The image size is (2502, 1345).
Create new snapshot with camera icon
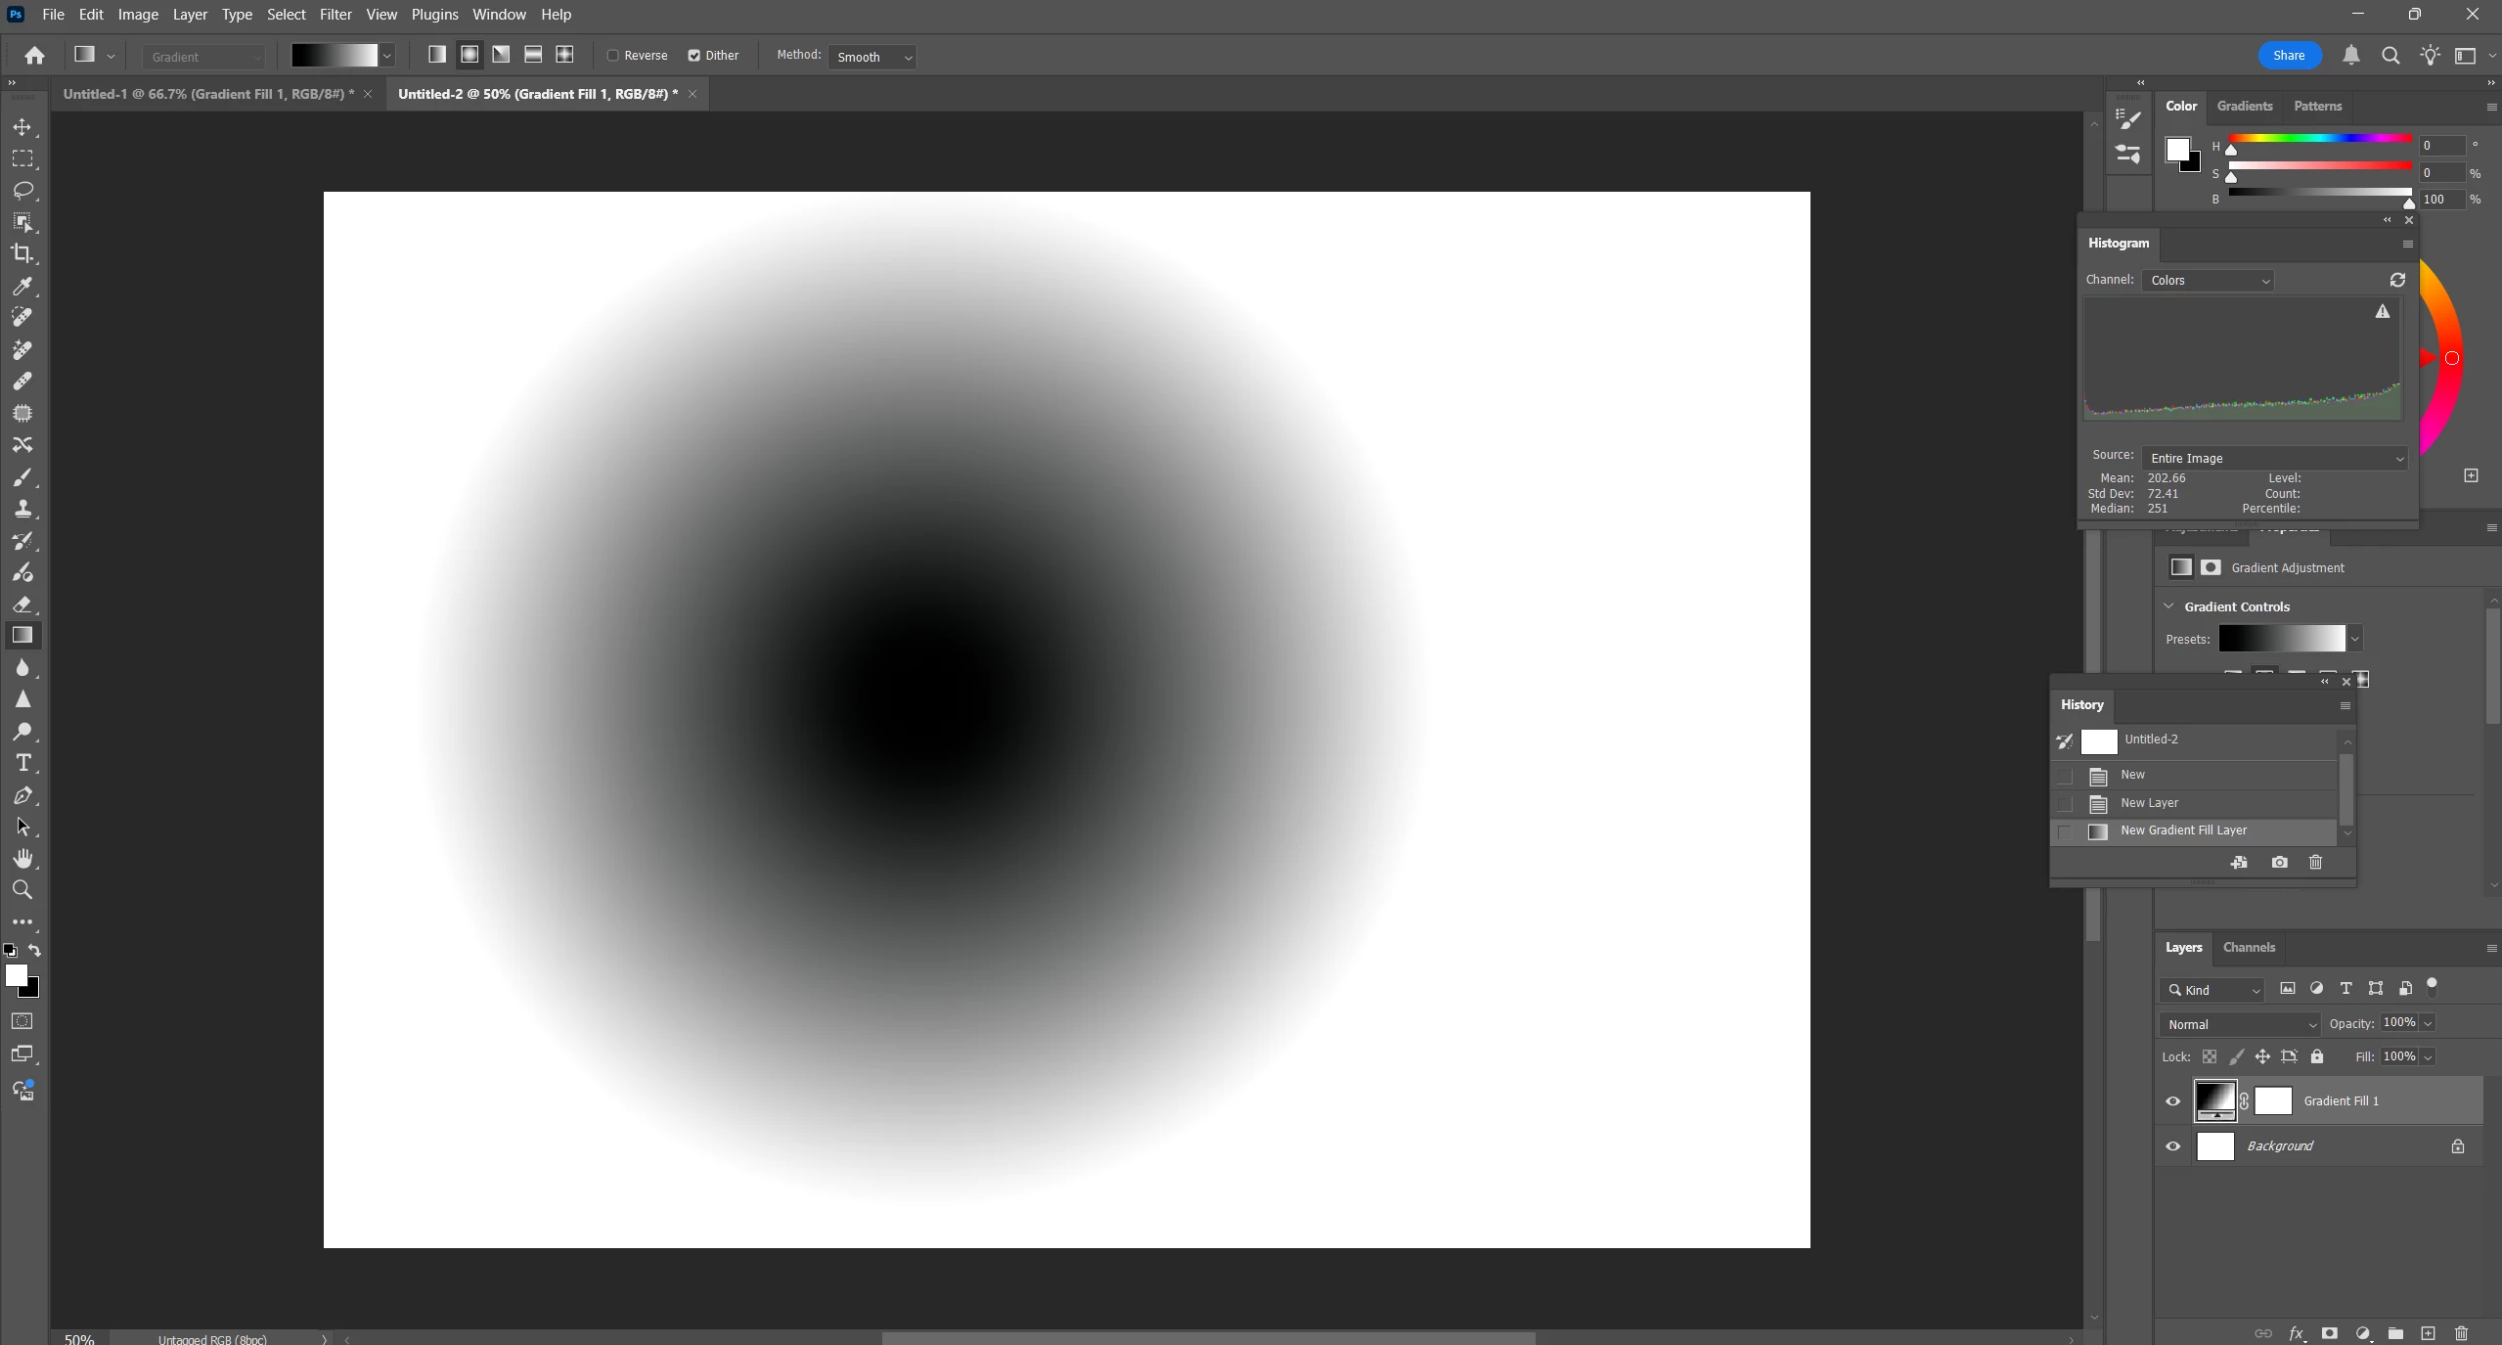click(2279, 862)
